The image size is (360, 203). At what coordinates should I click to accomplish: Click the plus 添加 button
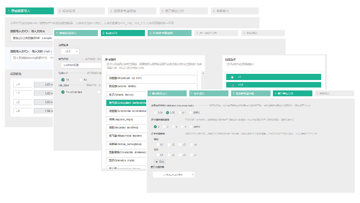point(160,162)
